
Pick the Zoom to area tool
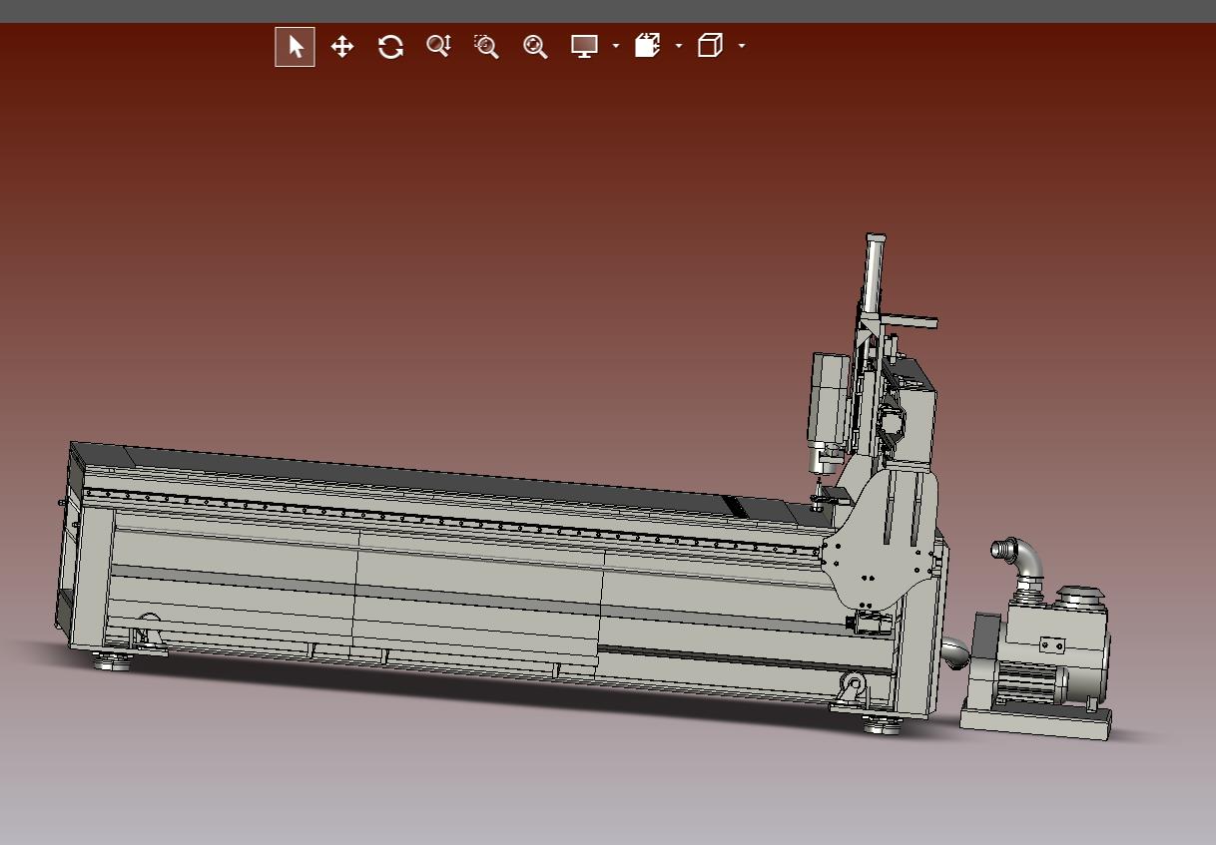pyautogui.click(x=486, y=47)
